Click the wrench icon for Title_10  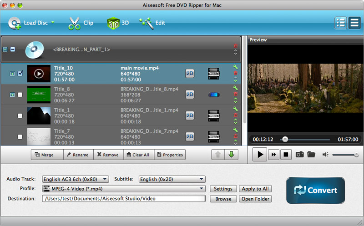[x=235, y=67]
